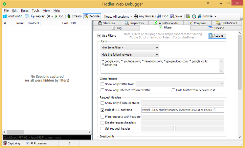The image size is (245, 148).
Task: Open the Tools menu
Action: [x=35, y=10]
